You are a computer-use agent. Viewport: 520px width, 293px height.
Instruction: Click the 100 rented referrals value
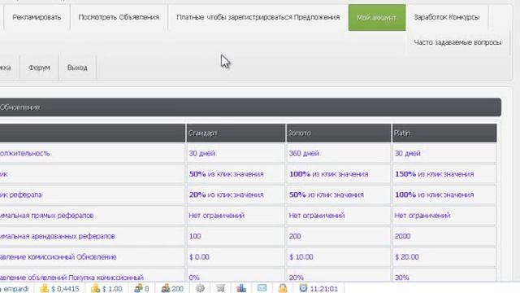click(195, 236)
